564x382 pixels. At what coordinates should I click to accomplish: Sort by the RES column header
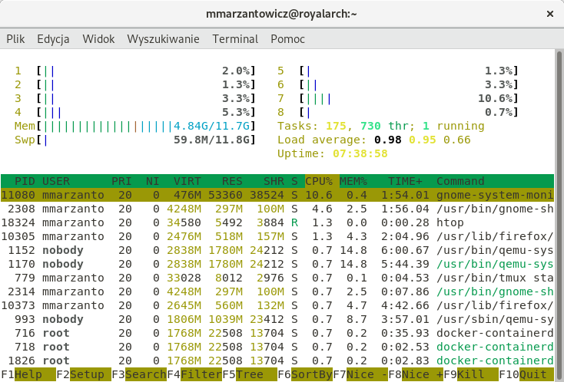click(x=232, y=181)
